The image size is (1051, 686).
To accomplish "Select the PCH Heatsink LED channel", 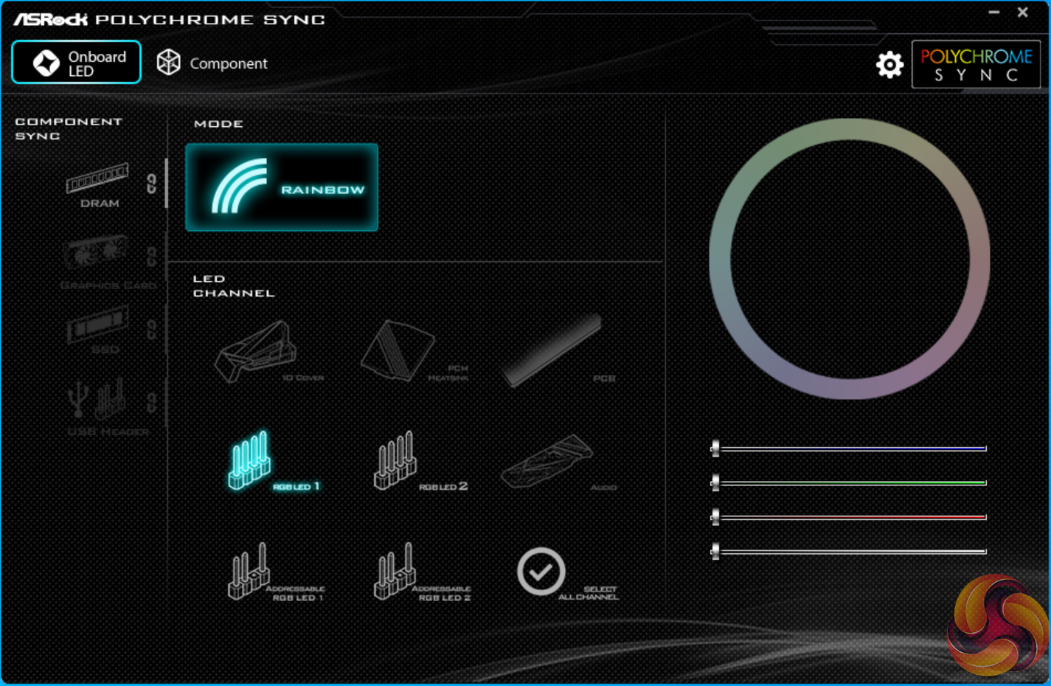I will (414, 352).
